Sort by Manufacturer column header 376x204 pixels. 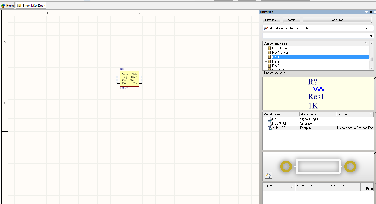tap(311, 187)
